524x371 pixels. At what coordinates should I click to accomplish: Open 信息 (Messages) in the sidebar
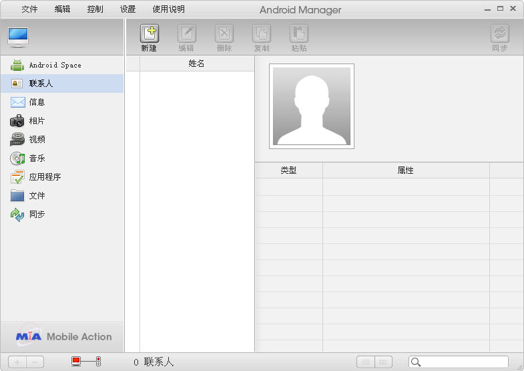pyautogui.click(x=37, y=102)
